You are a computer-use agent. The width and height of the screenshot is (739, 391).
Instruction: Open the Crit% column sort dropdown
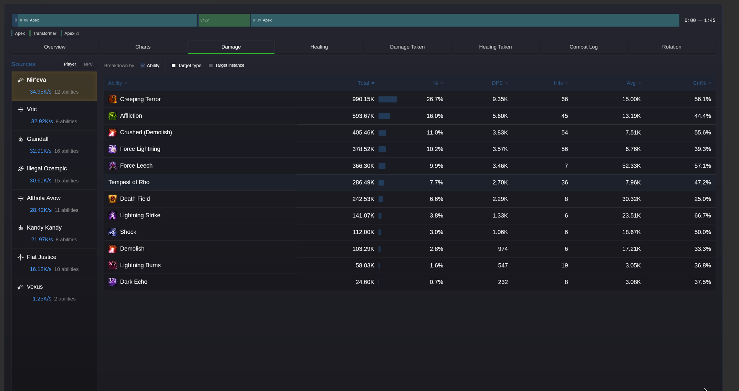pyautogui.click(x=710, y=83)
